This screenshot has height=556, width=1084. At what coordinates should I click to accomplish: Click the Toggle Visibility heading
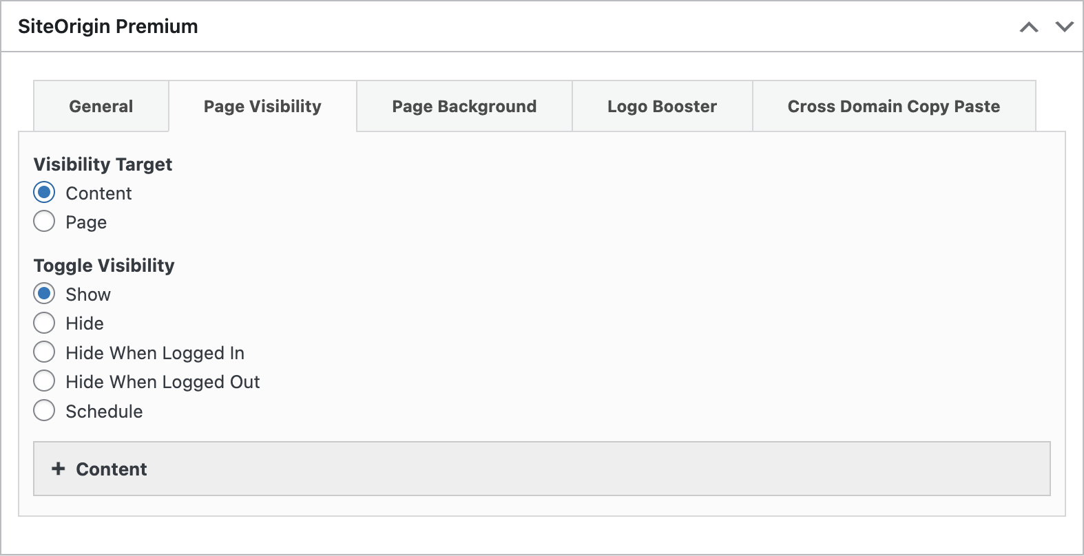[x=104, y=266]
